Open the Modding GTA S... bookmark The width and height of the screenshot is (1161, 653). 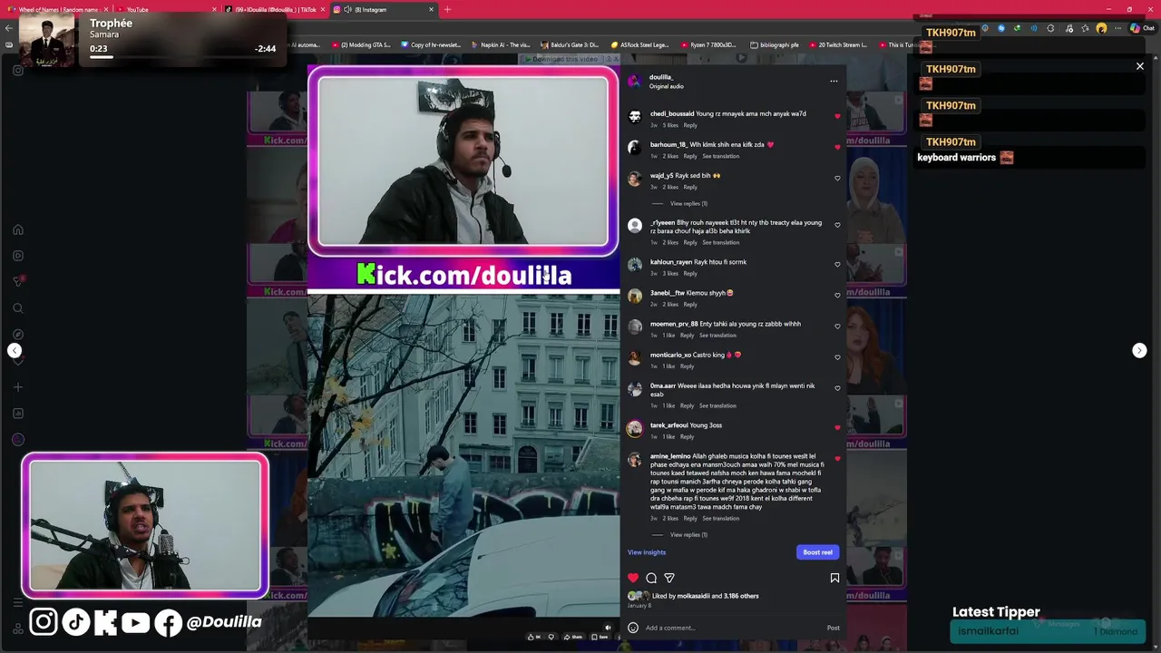click(361, 44)
